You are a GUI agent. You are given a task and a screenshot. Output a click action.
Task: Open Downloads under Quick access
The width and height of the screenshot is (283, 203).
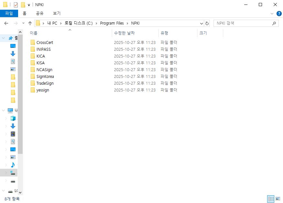pyautogui.click(x=13, y=54)
